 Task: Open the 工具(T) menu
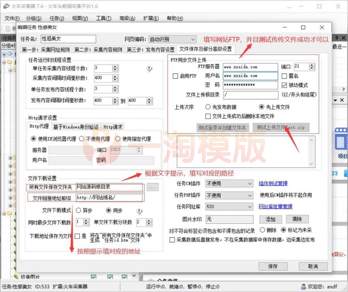104,18
